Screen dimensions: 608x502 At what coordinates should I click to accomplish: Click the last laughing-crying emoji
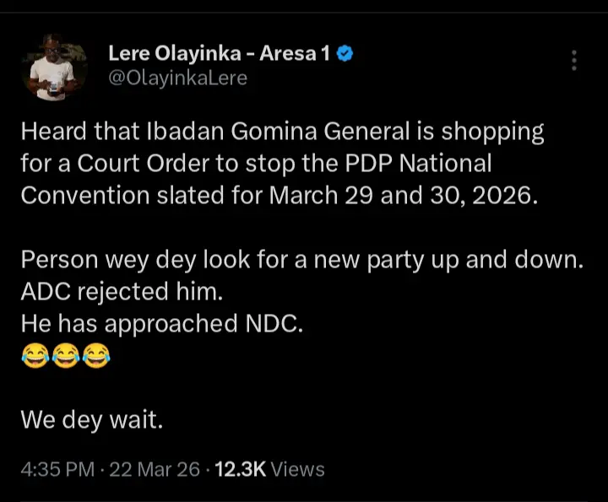(95, 355)
